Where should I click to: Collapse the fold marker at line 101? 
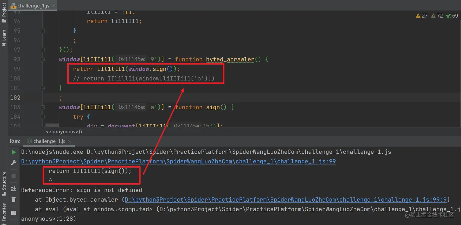[x=43, y=88]
